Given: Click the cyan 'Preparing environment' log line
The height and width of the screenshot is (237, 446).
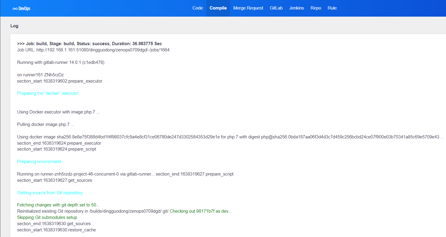Looking at the screenshot, I should (39, 162).
